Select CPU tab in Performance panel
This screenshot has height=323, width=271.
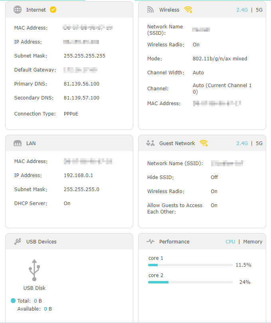coord(230,241)
